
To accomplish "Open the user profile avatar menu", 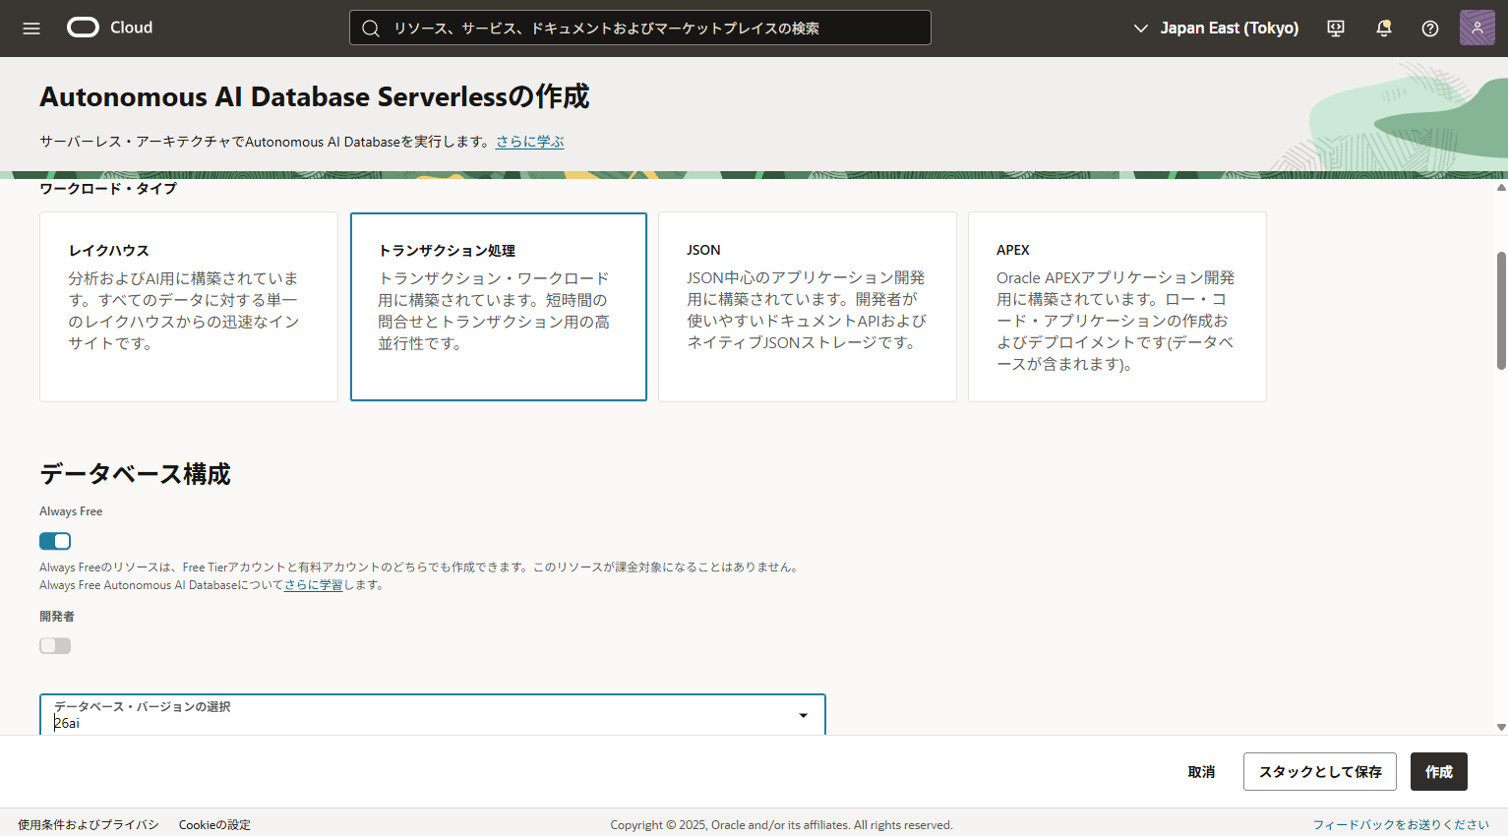I will [x=1477, y=28].
